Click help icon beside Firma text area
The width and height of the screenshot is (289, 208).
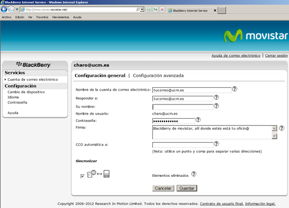[x=282, y=128]
